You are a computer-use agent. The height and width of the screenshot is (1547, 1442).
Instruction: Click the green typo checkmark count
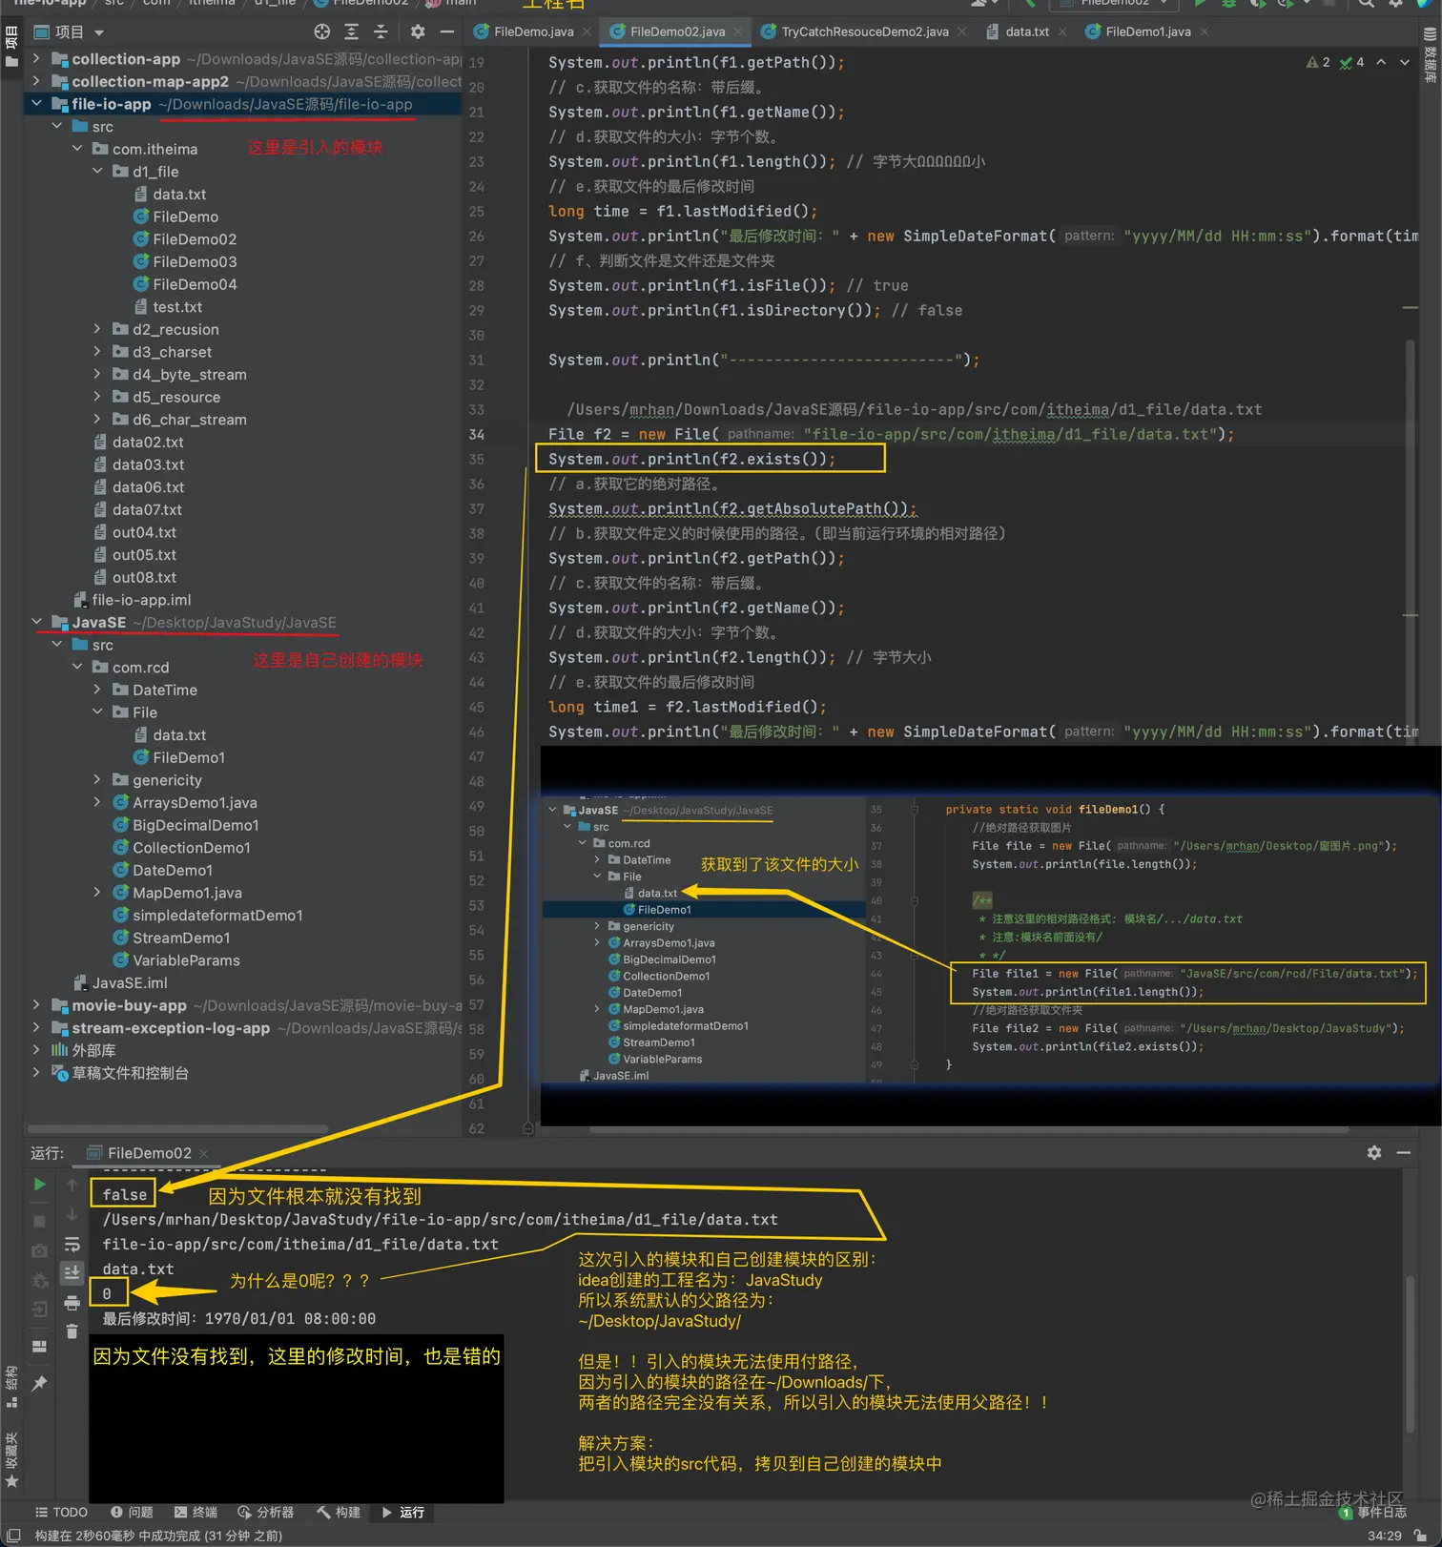click(1351, 62)
